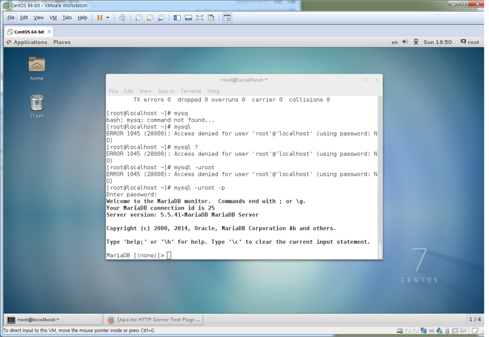Screen dimensions: 489x337
Task: Open the terminal File menu
Action: 113,91
